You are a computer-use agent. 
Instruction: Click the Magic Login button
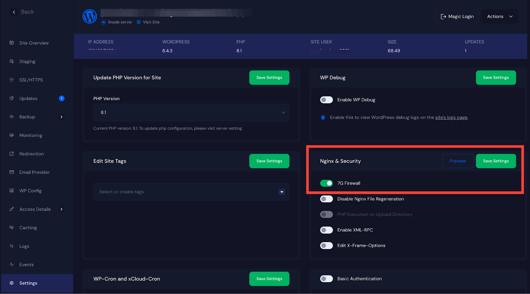click(x=457, y=17)
